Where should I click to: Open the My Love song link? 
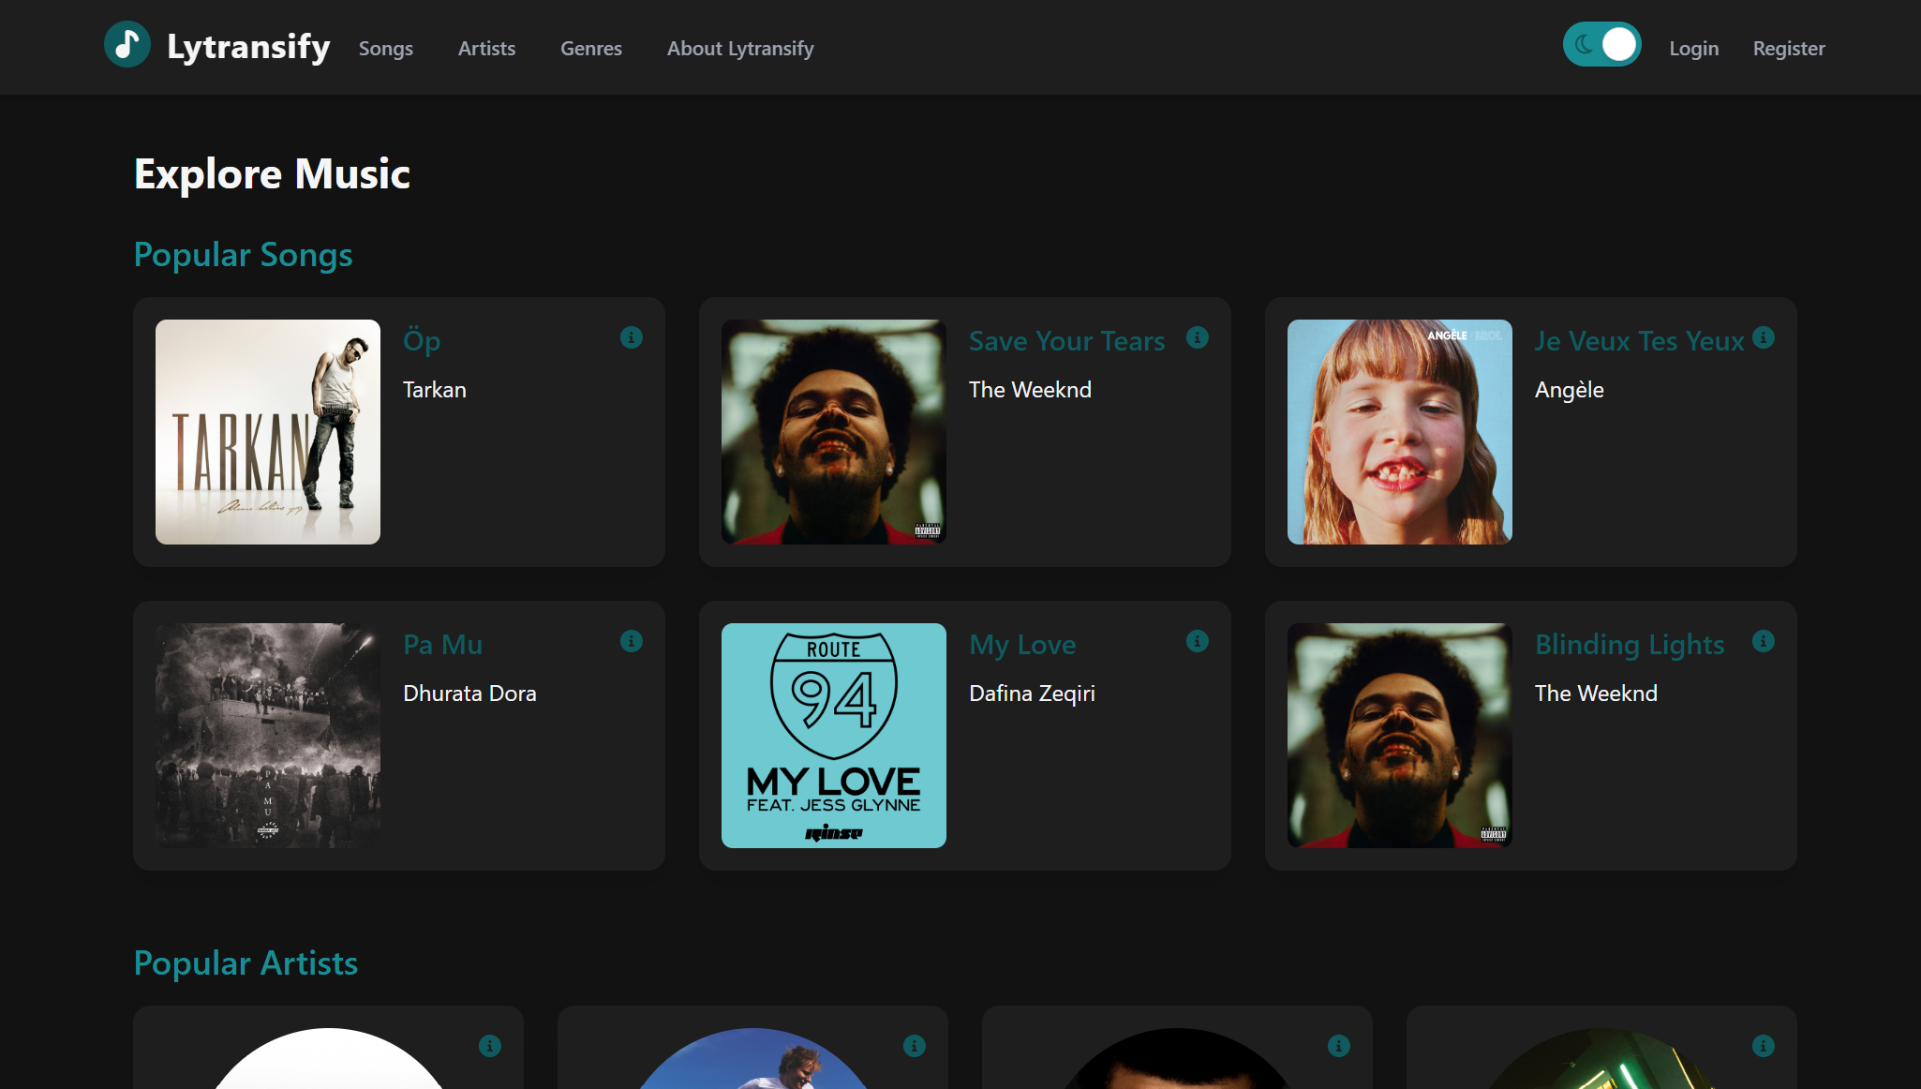click(1022, 645)
